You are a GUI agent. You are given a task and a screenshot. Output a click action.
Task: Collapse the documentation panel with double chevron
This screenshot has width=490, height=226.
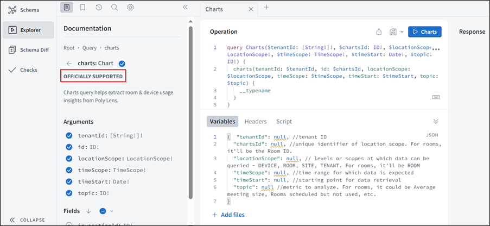click(185, 7)
